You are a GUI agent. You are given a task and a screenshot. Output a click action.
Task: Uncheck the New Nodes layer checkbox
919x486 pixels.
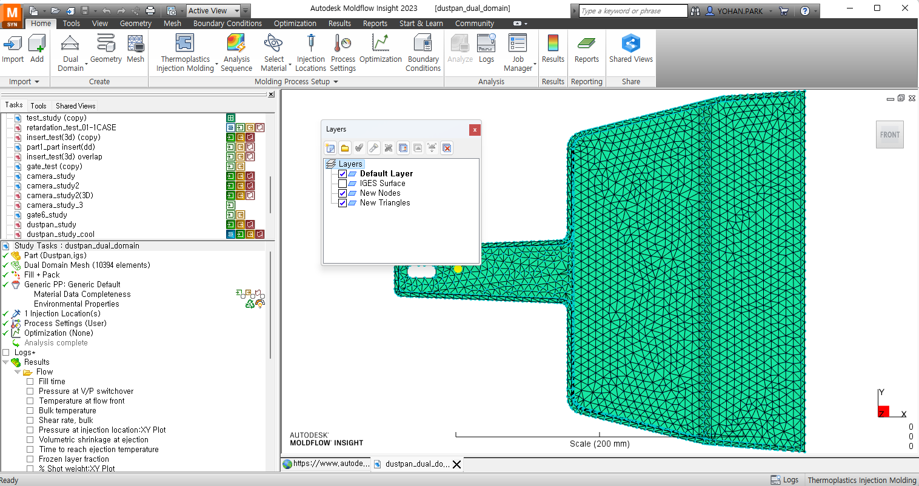pos(343,193)
